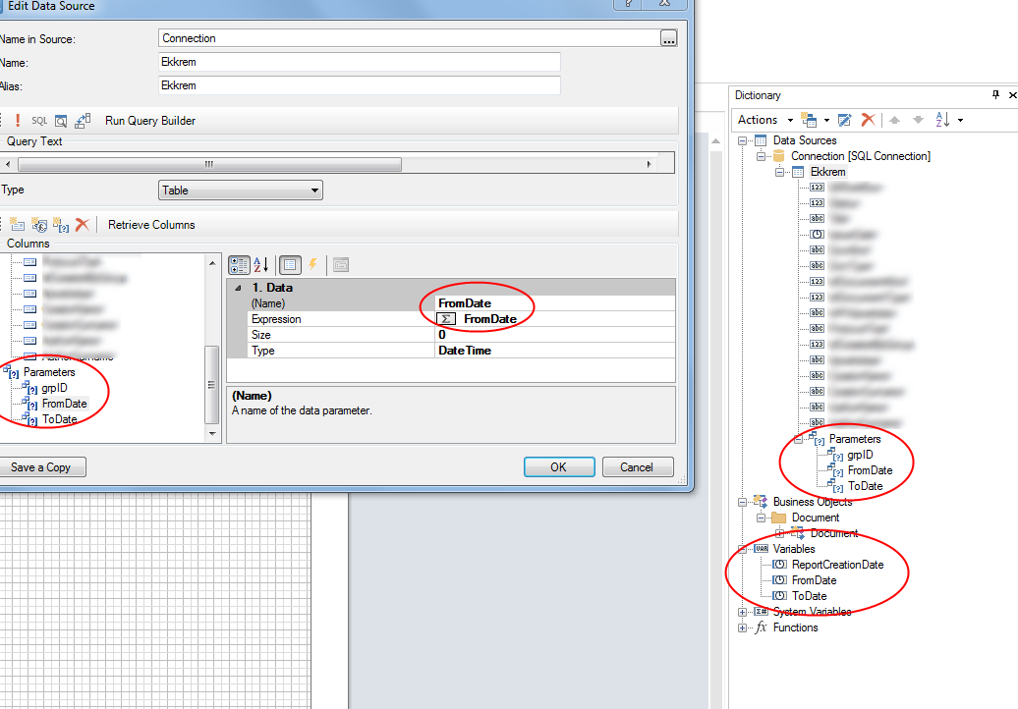Select FromDate under Variables

815,580
